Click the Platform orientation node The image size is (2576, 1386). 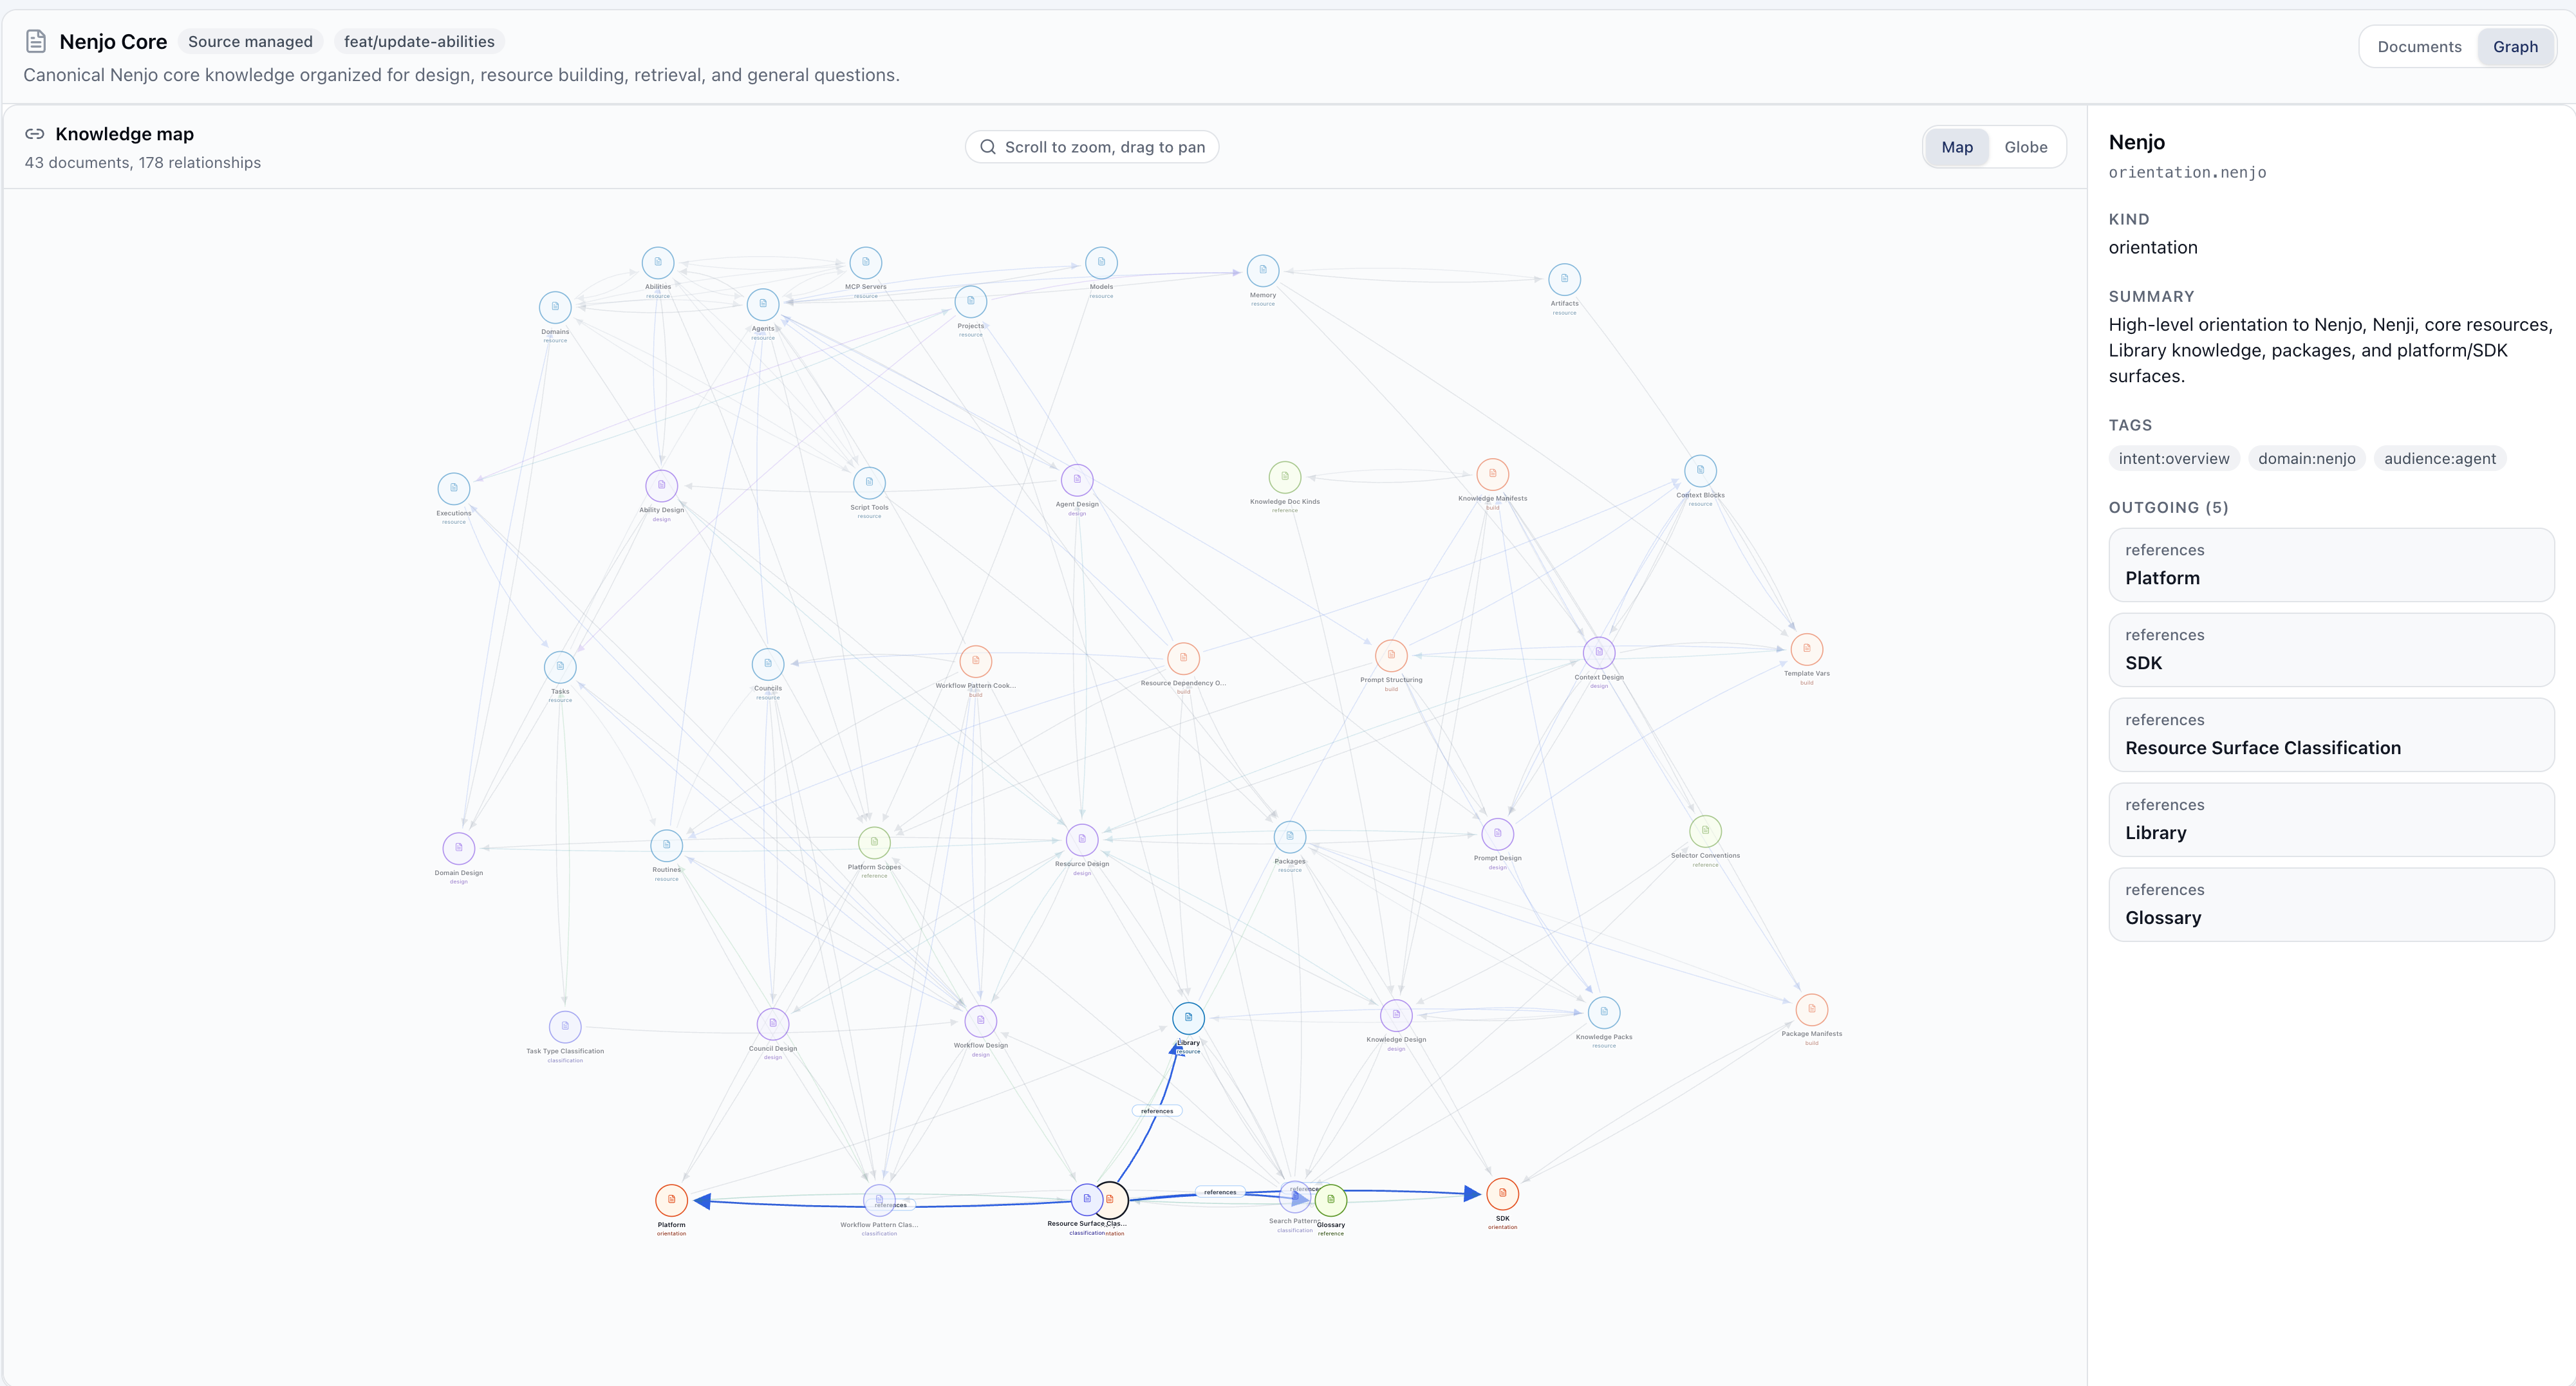(671, 1200)
